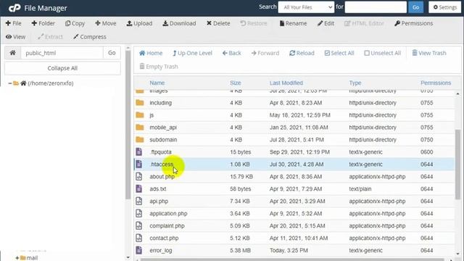Compress the selected item
The image size is (464, 261).
tap(90, 37)
